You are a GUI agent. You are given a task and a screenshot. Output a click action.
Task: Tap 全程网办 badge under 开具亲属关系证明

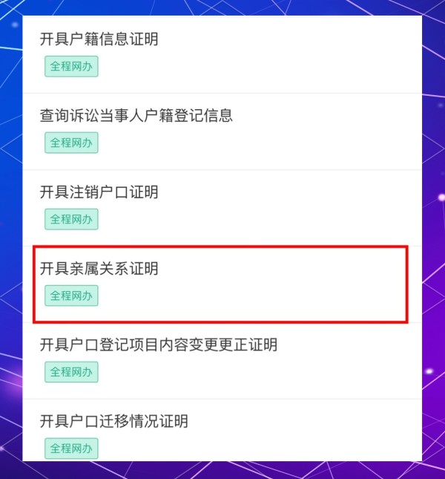(x=71, y=296)
